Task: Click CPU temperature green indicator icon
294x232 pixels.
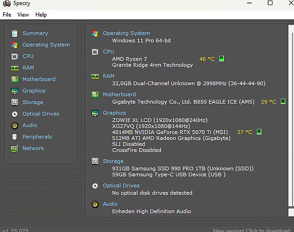Action: tap(221, 58)
